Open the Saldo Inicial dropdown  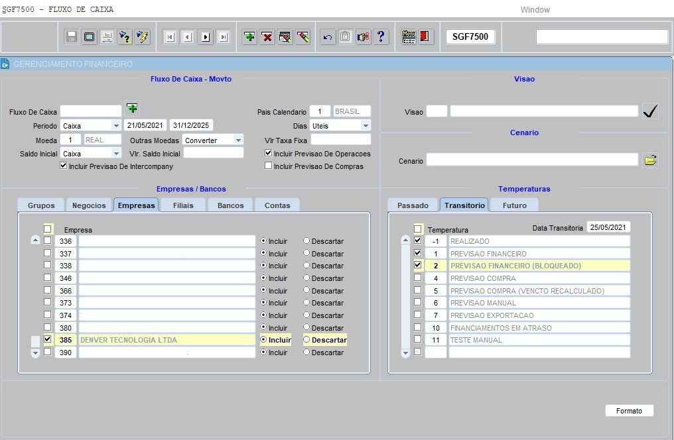pos(115,153)
